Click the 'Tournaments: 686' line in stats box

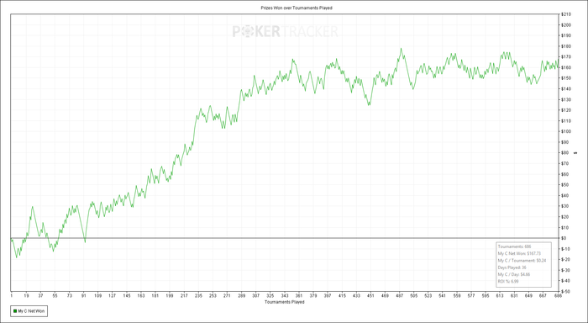[x=514, y=246]
